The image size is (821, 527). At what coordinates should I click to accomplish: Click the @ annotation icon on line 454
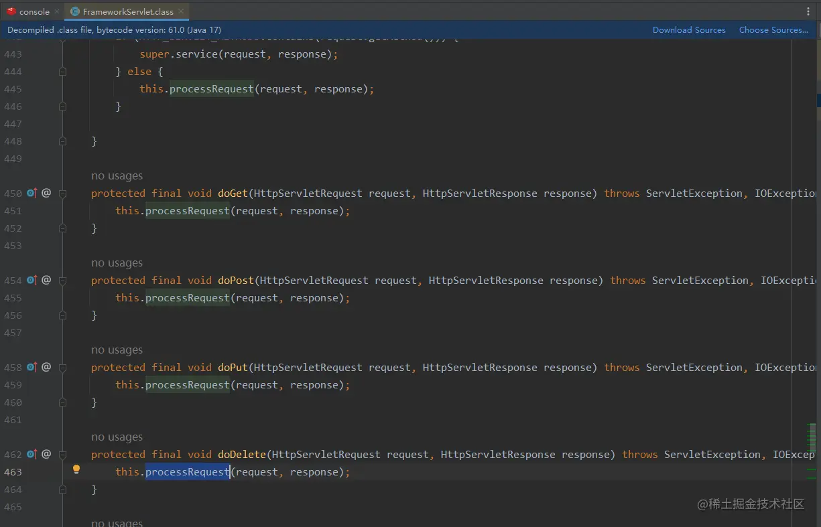(46, 280)
